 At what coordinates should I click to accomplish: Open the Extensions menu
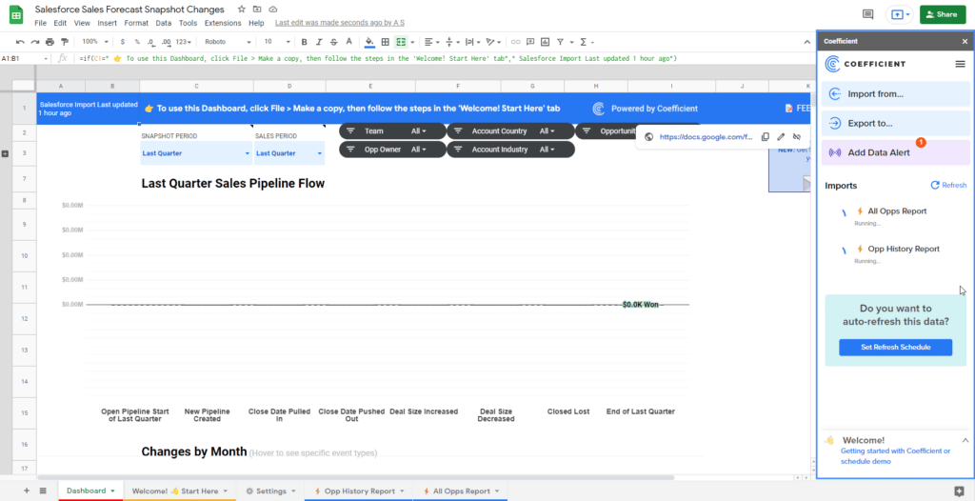click(x=223, y=23)
